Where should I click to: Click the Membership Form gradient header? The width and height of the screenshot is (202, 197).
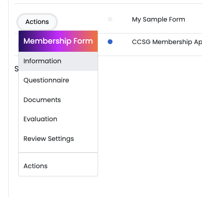58,41
